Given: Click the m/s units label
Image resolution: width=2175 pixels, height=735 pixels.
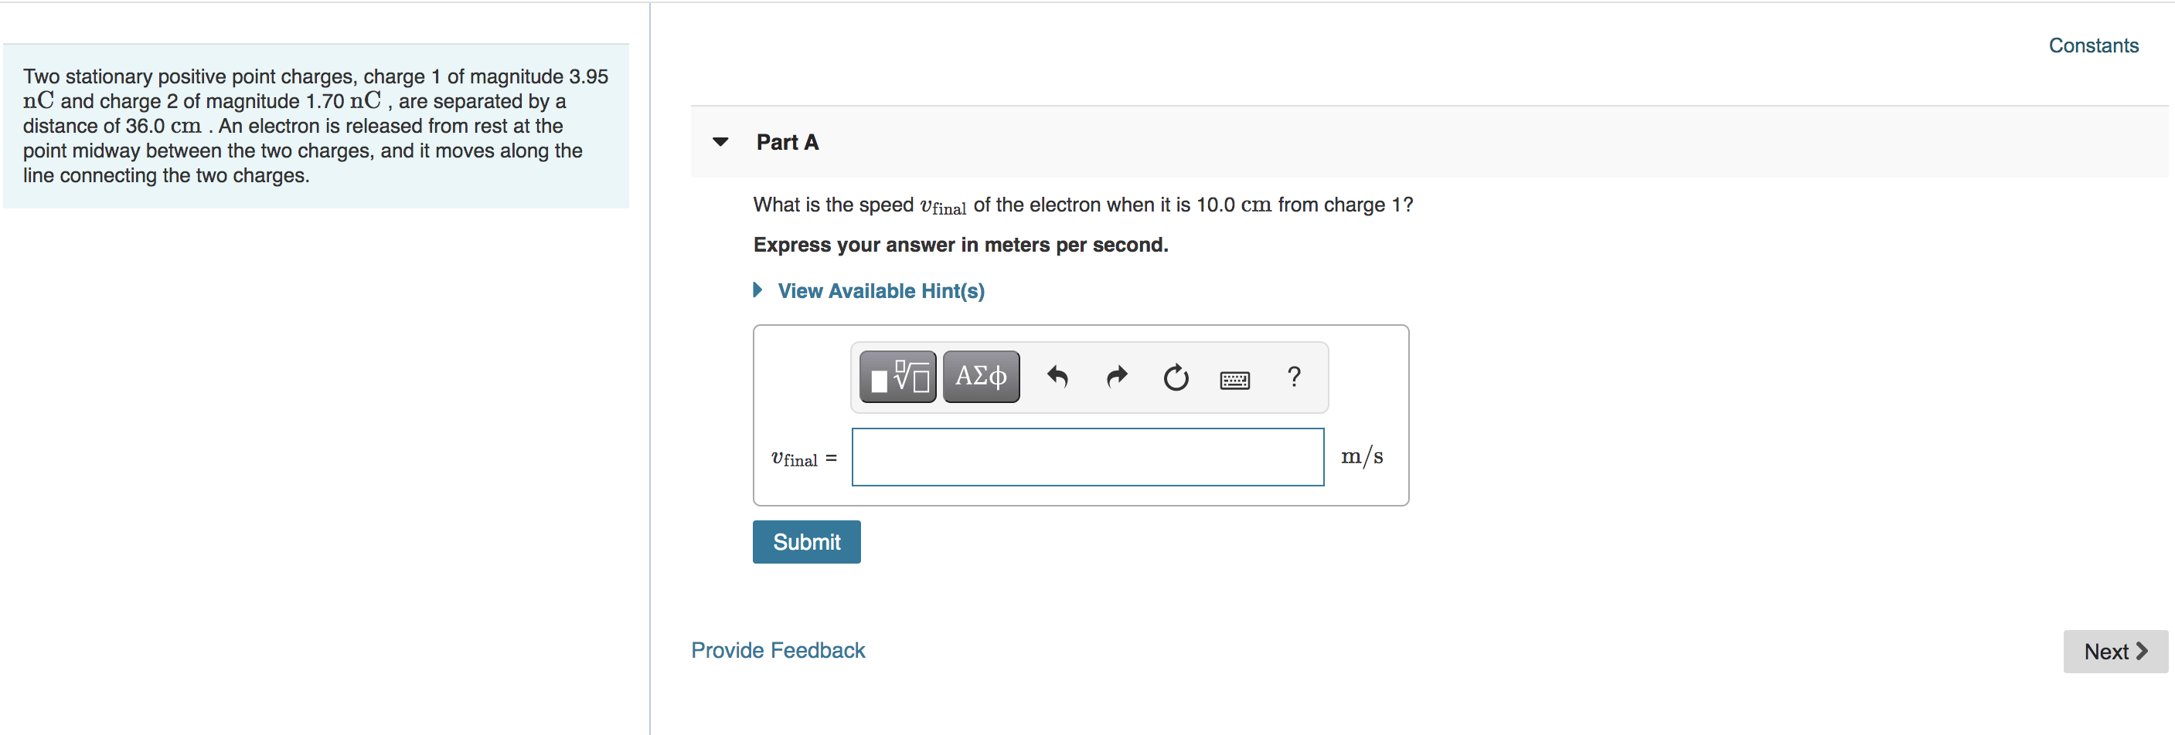Looking at the screenshot, I should click(1361, 456).
